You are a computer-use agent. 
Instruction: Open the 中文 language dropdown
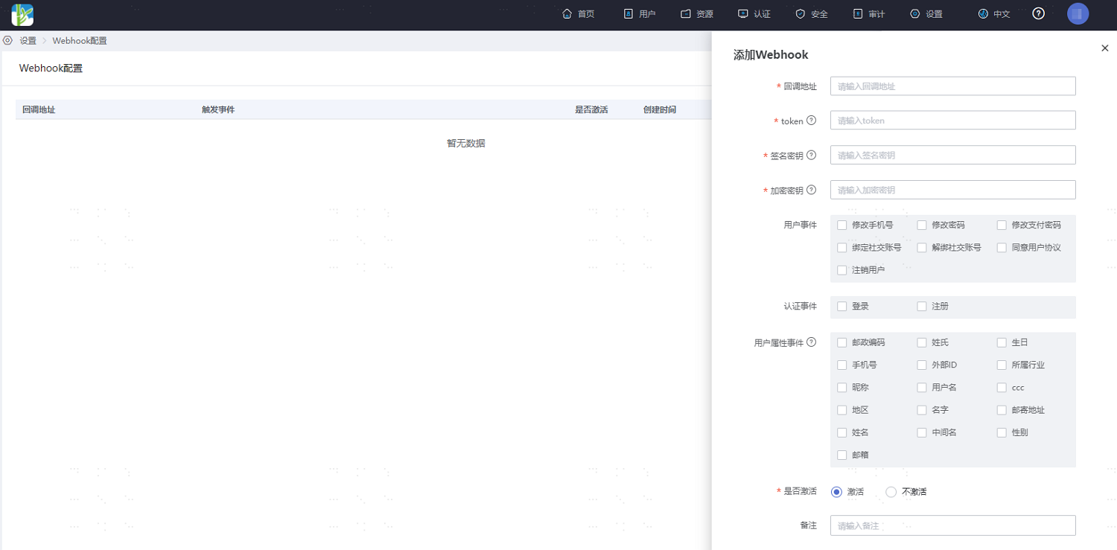(x=994, y=14)
